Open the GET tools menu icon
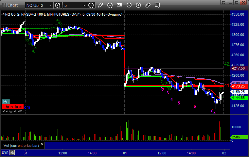The image size is (249, 157). (x=119, y=5)
